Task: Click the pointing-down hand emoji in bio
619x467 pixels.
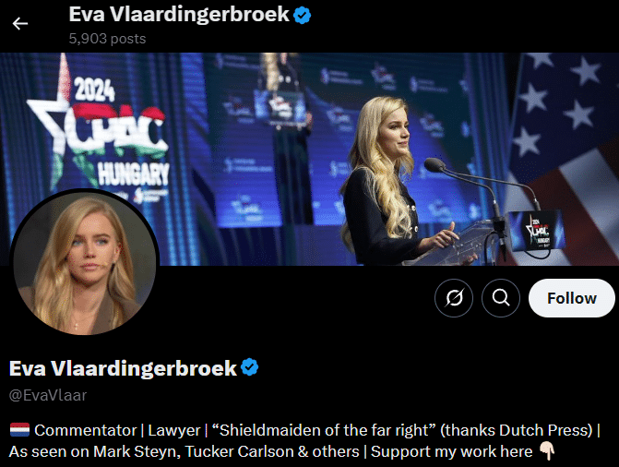Action: coord(547,450)
